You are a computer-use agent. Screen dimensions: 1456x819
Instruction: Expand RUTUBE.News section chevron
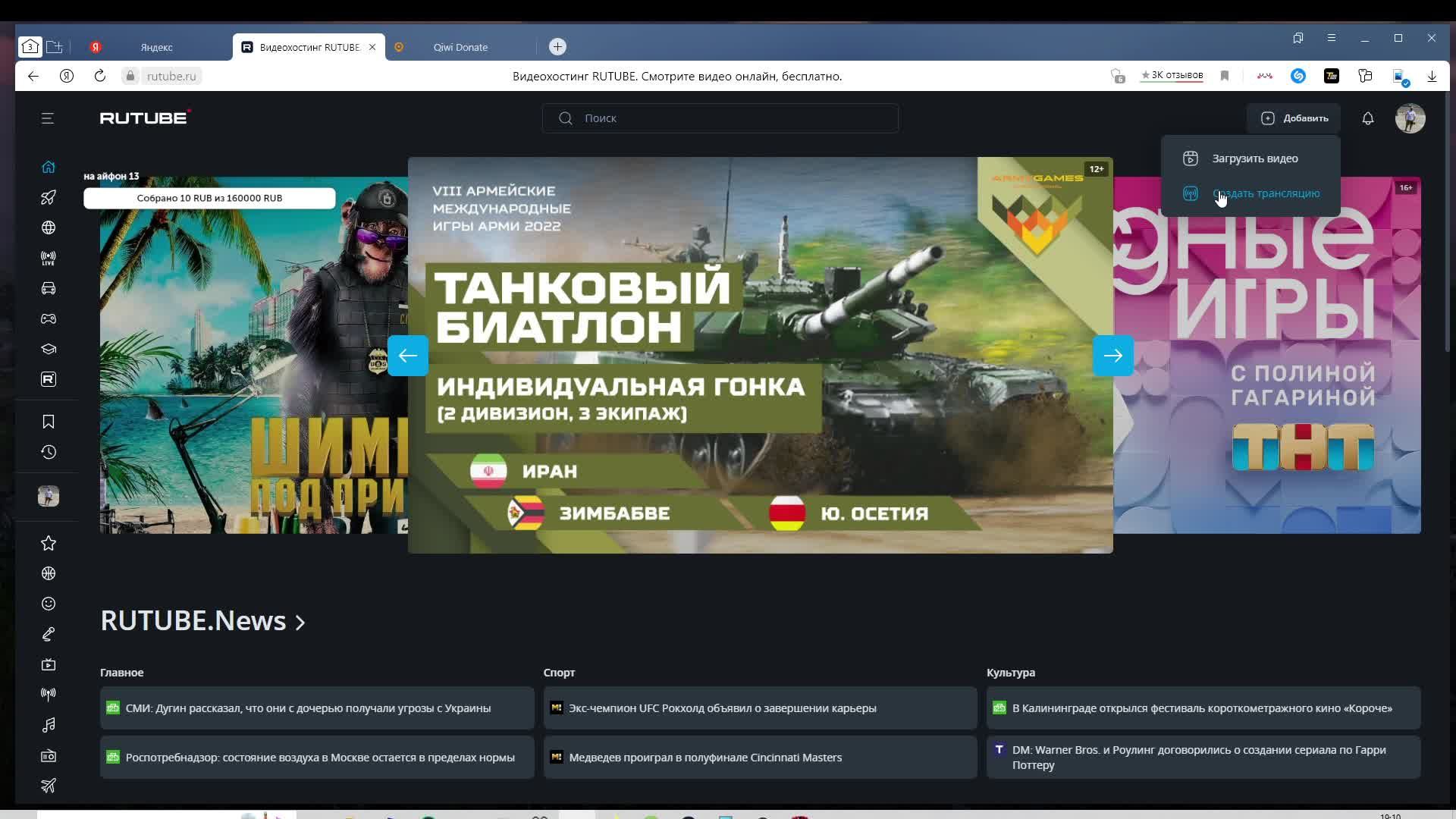coord(300,623)
